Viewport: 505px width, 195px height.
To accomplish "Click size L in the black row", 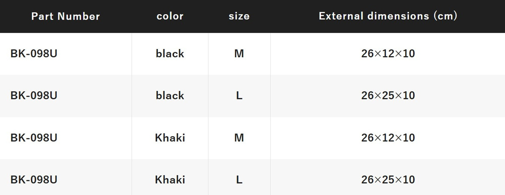I will [239, 95].
